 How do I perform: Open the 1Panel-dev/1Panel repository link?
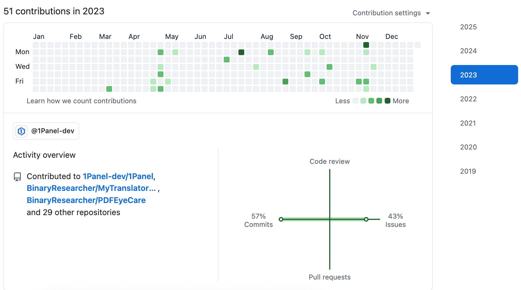pyautogui.click(x=118, y=176)
